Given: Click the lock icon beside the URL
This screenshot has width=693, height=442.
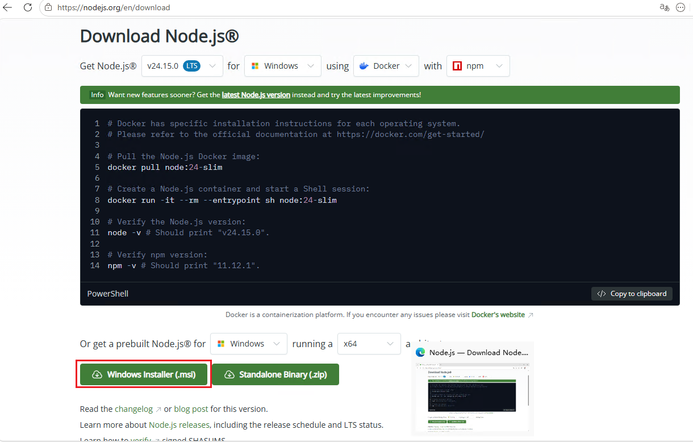Looking at the screenshot, I should point(48,8).
